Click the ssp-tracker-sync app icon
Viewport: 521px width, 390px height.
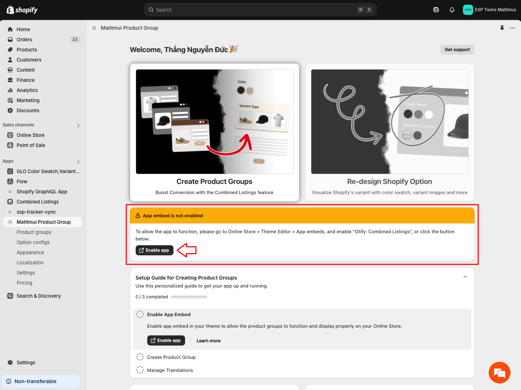(x=10, y=212)
